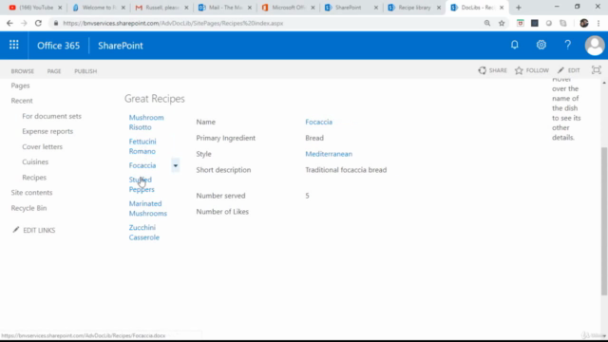Screen dimensions: 608x342
Task: Open Pages in left navigation
Action: 20,85
